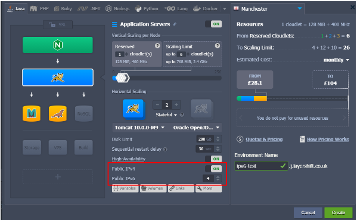The height and width of the screenshot is (220, 357).
Task: Toggle the High-Availability switch
Action: tap(213, 159)
